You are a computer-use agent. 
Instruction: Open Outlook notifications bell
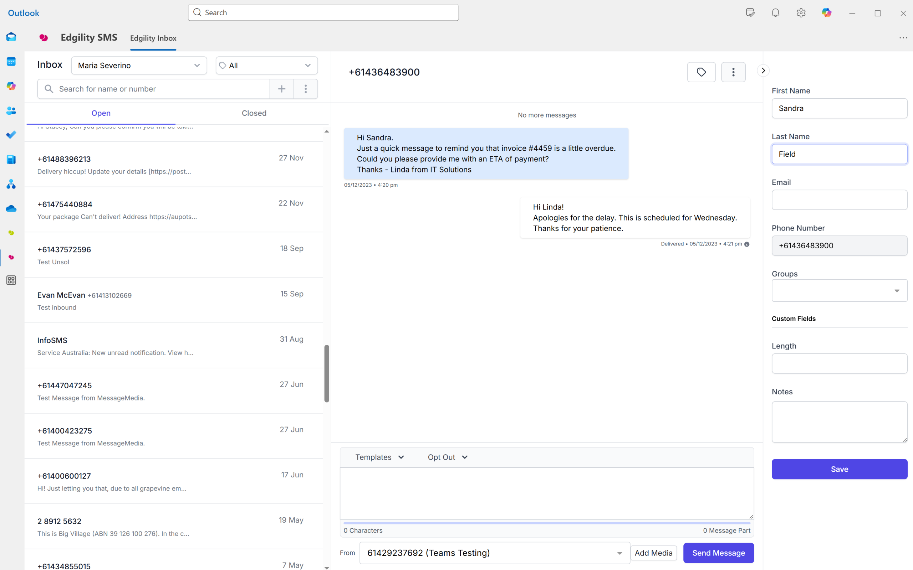click(775, 13)
